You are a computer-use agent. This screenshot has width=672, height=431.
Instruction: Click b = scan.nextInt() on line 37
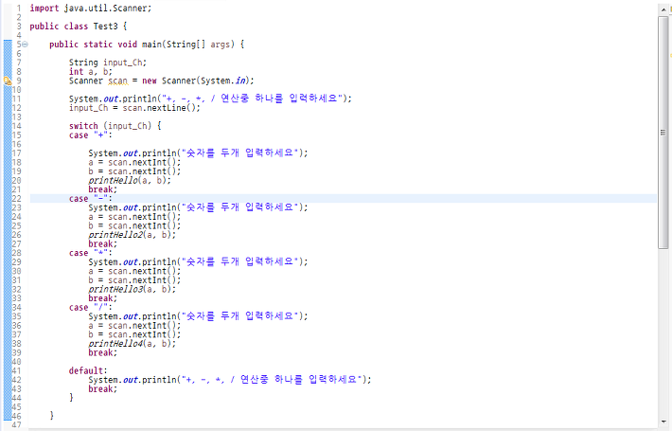point(134,334)
